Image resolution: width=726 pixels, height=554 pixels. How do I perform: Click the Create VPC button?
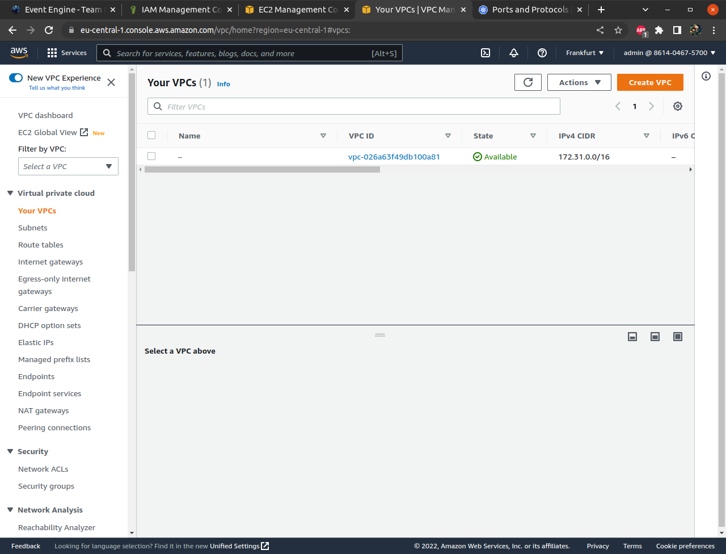pyautogui.click(x=650, y=82)
